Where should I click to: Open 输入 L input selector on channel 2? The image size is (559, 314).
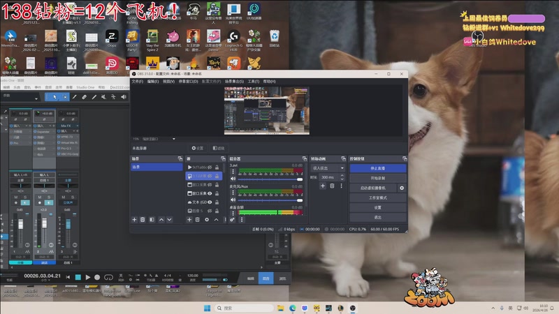pos(44,175)
